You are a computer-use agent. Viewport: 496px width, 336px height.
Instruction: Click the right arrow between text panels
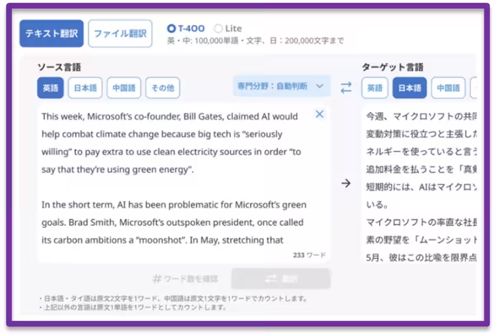pos(346,184)
